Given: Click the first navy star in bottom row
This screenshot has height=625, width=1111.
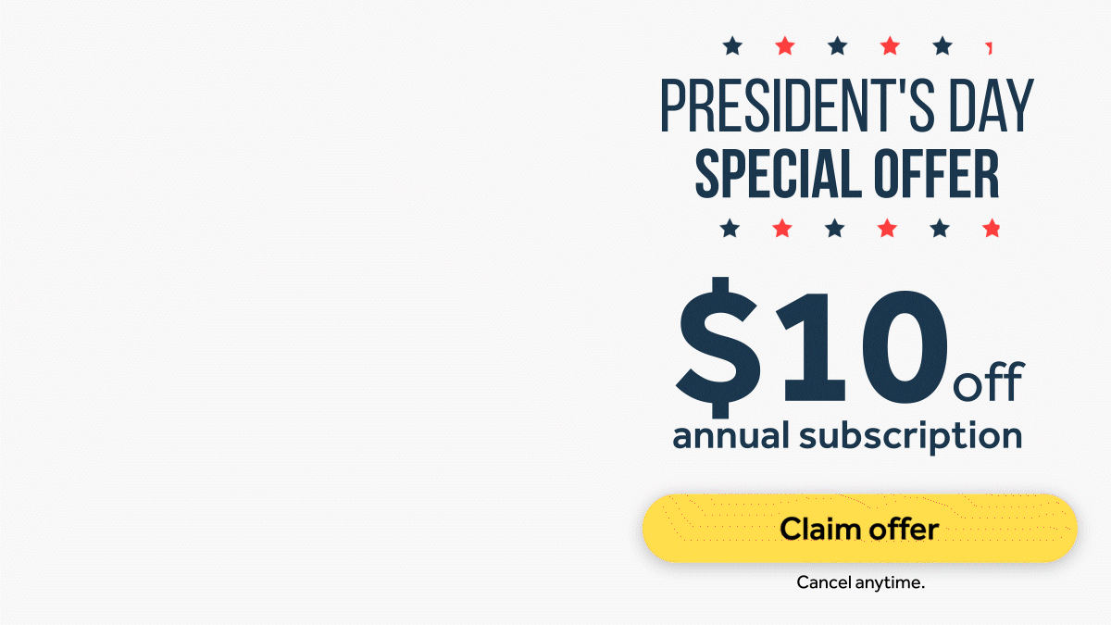Looking at the screenshot, I should 730,228.
